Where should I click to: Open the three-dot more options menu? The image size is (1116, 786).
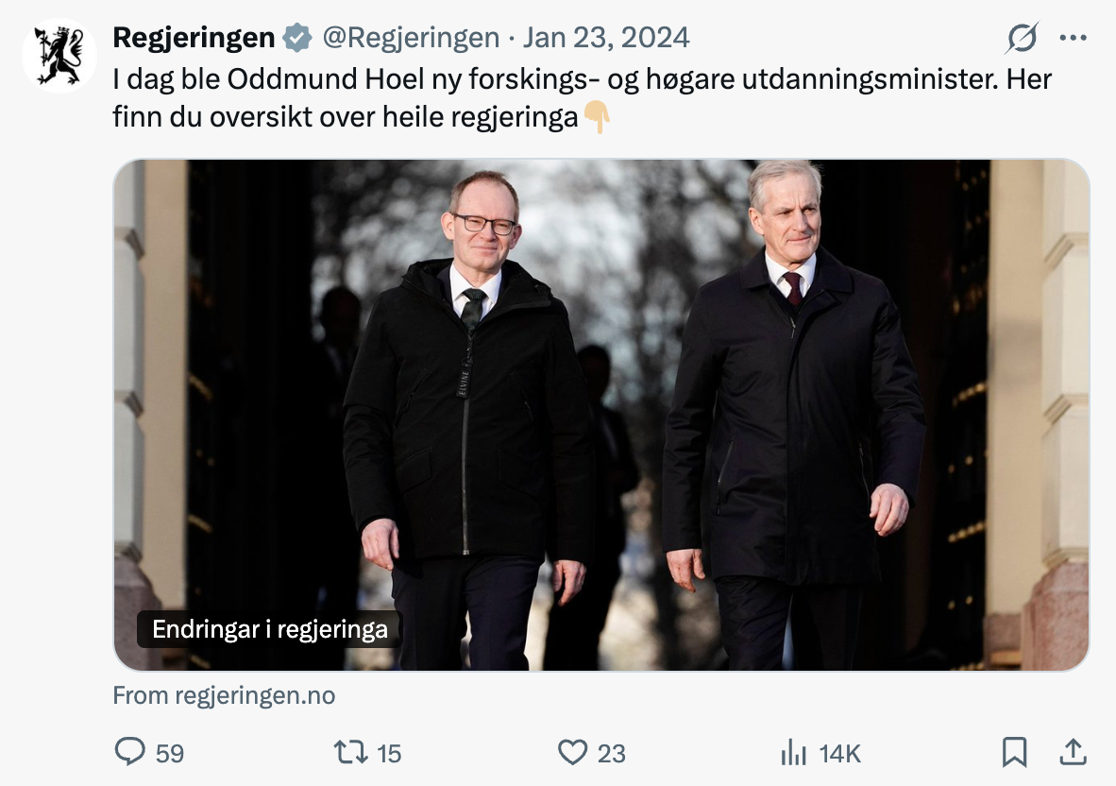click(x=1073, y=38)
